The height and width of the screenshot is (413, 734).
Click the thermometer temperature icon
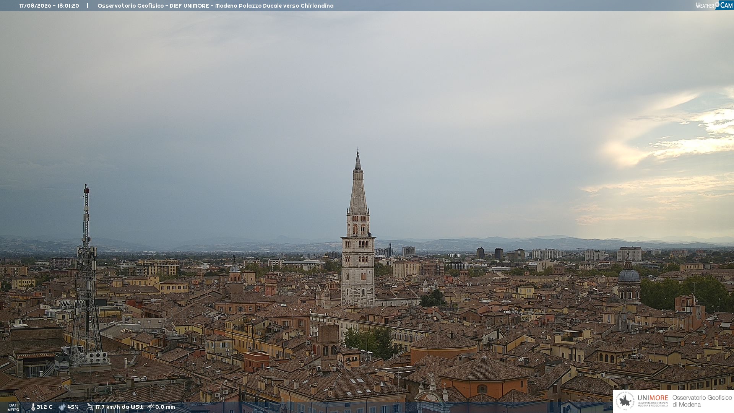[x=33, y=407]
